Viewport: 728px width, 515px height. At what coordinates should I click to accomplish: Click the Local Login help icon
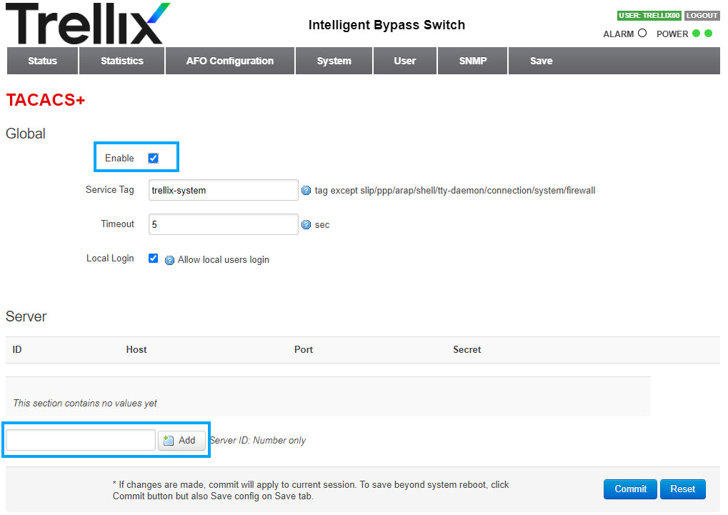coord(170,260)
